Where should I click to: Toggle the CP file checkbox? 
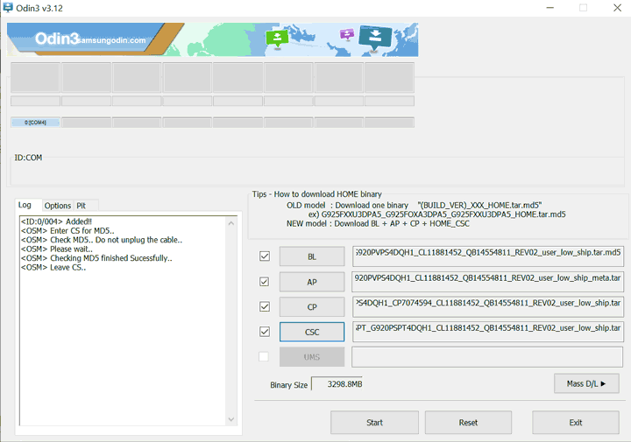[x=265, y=307]
